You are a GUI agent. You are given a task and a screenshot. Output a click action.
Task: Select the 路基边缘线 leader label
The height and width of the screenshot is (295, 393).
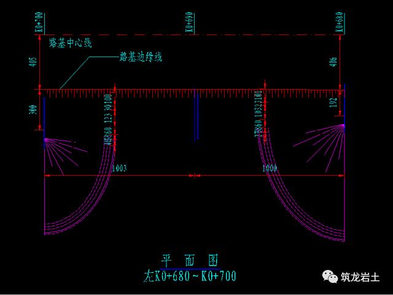click(140, 58)
